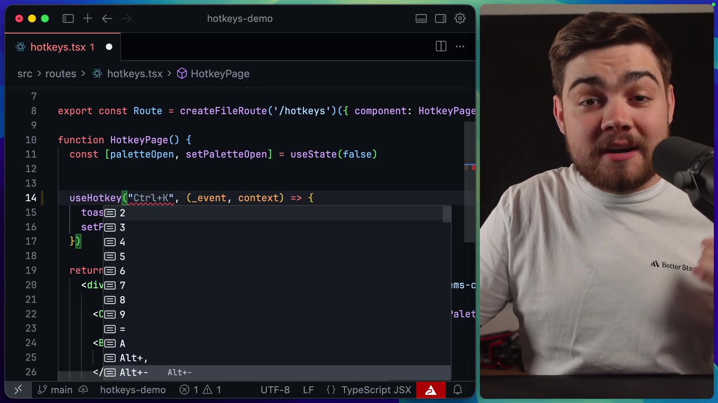Click the errors and warnings icon in status bar
This screenshot has width=718, height=403.
[200, 390]
